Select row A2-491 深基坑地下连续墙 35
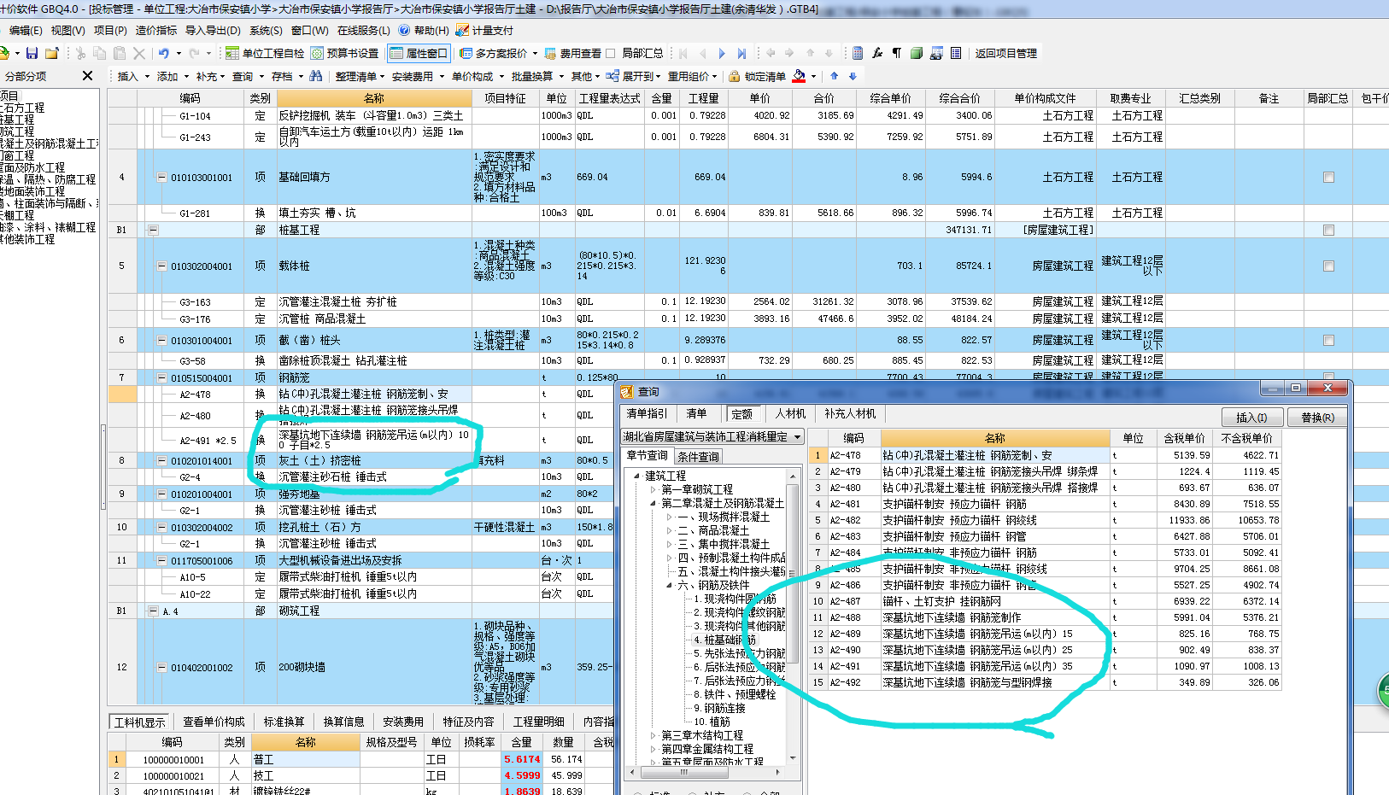This screenshot has width=1389, height=795. 1046,666
